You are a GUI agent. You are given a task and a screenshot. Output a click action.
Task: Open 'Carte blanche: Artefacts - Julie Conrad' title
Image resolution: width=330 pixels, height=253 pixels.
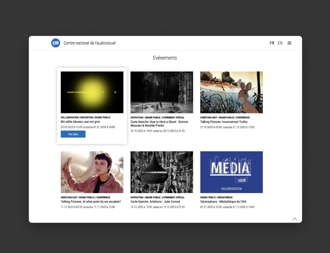pos(155,202)
